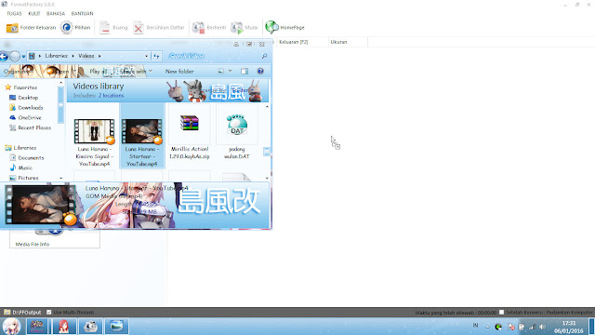595x335 pixels.
Task: Toggle the preview pane icon
Action: (245, 71)
